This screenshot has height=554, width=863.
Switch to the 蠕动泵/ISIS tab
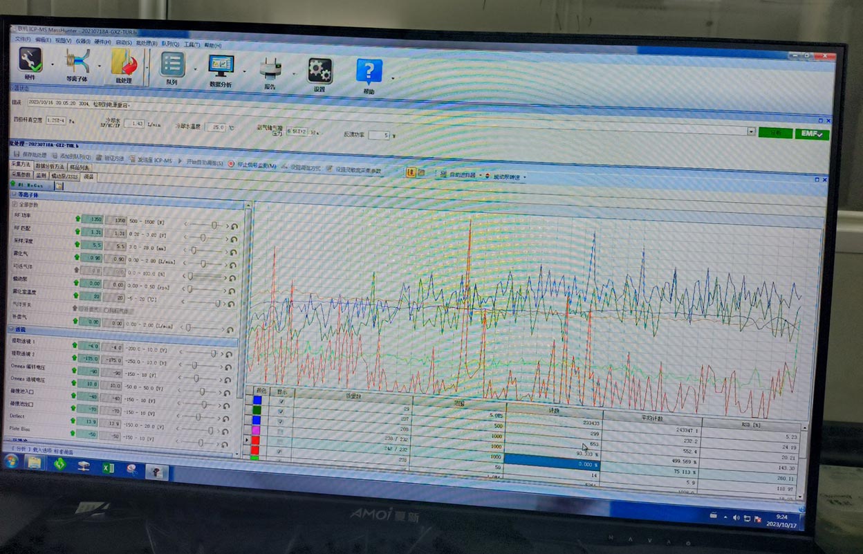click(x=64, y=176)
